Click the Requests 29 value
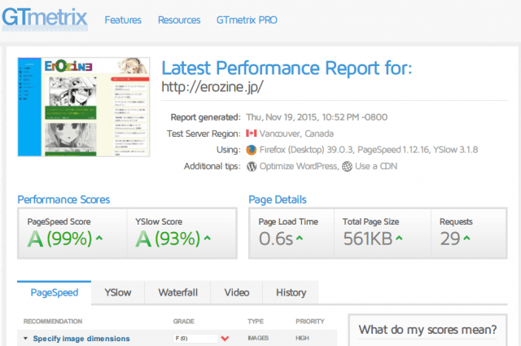The width and height of the screenshot is (521, 346). 450,239
